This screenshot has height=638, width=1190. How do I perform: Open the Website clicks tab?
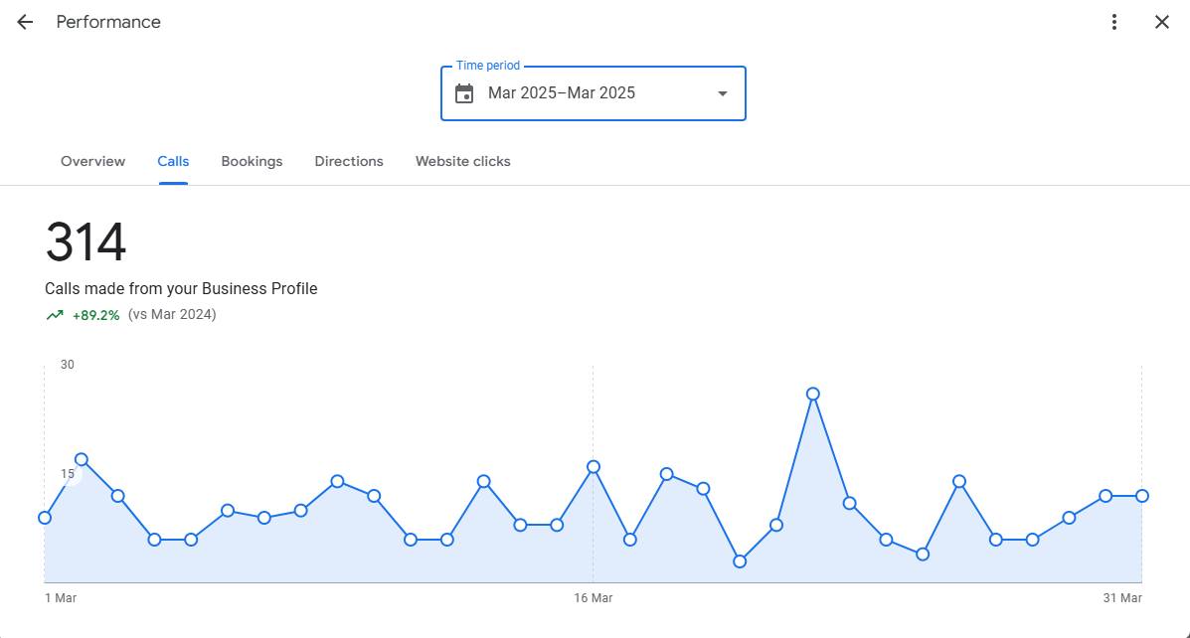pyautogui.click(x=462, y=161)
